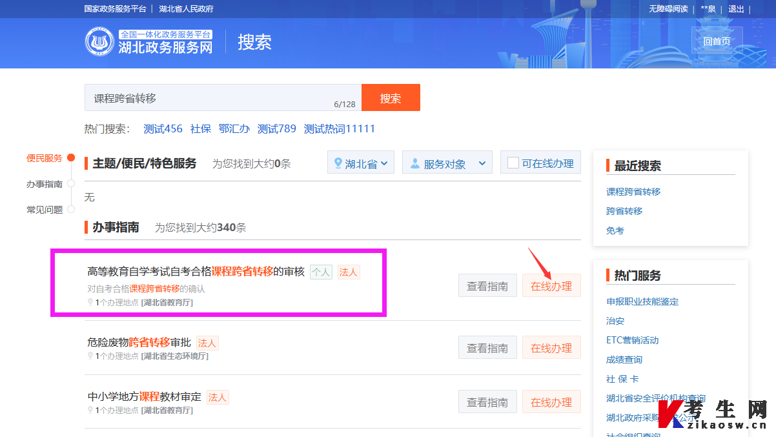
Task: Select hot search 鄂汇办
Action: pos(234,128)
